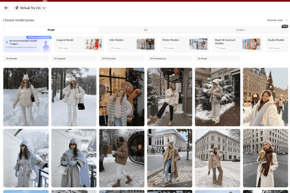Select model in blue scarf and blue gloves
The height and width of the screenshot is (193, 290).
coord(74,158)
